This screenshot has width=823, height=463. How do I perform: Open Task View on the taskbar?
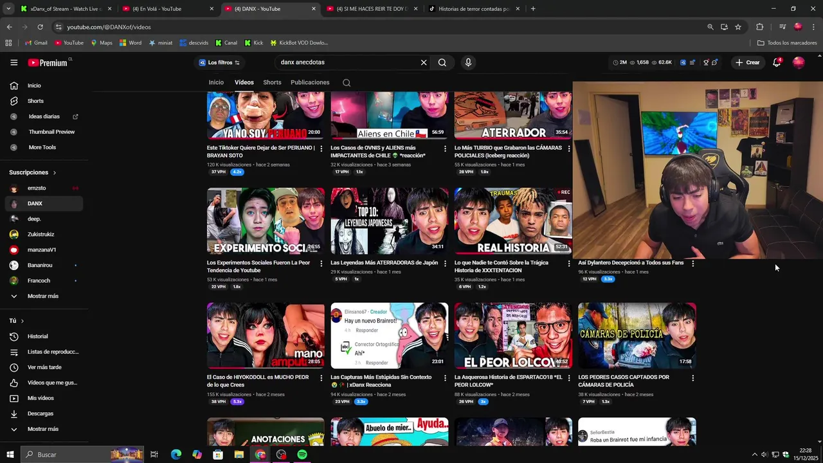click(x=154, y=455)
